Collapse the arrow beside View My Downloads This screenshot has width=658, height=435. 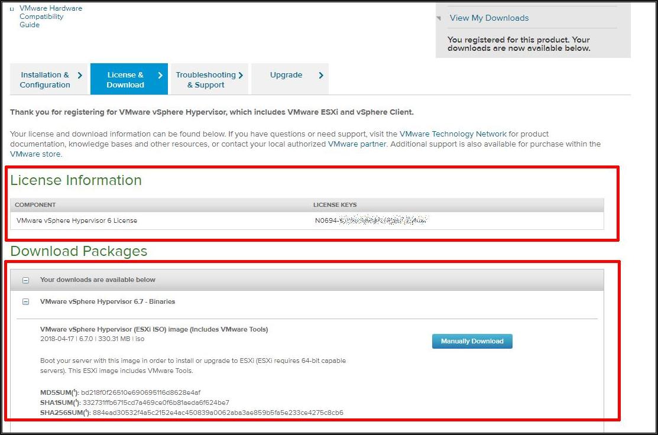tap(439, 18)
